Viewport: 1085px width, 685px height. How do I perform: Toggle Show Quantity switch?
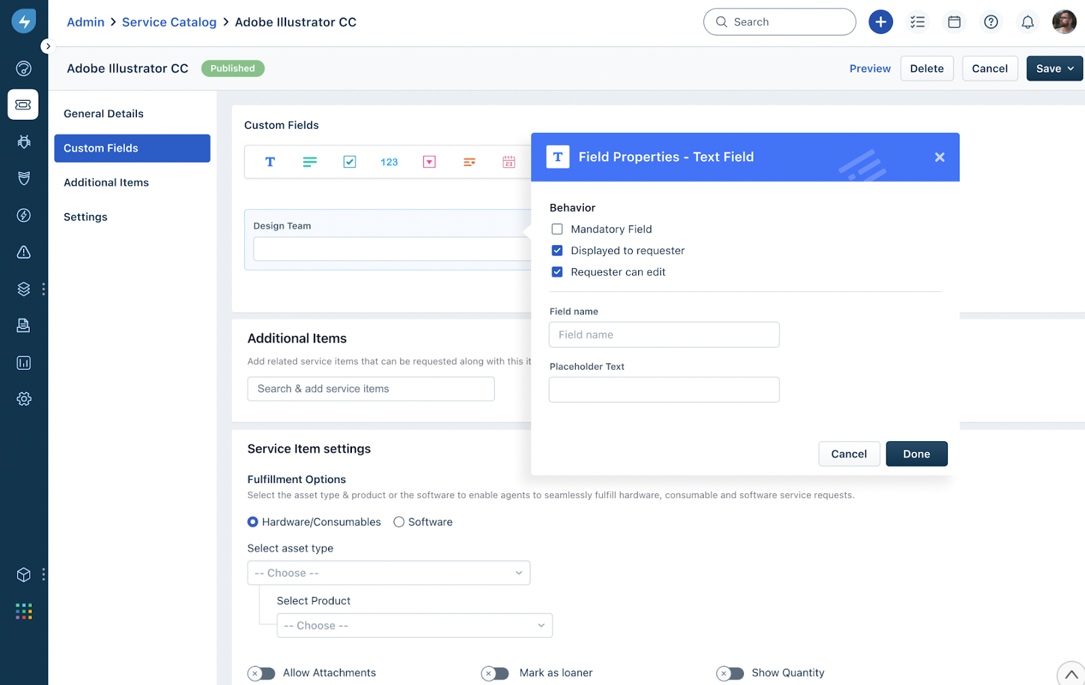tap(730, 673)
